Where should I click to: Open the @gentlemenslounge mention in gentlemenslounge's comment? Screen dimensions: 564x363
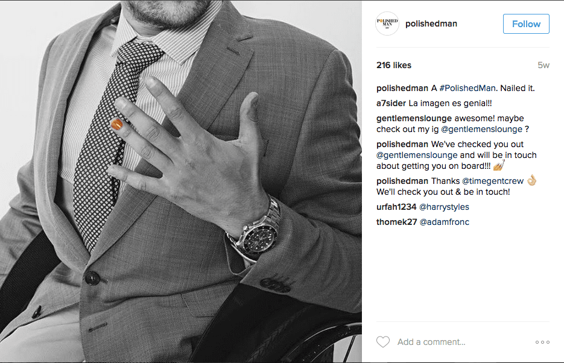(481, 129)
